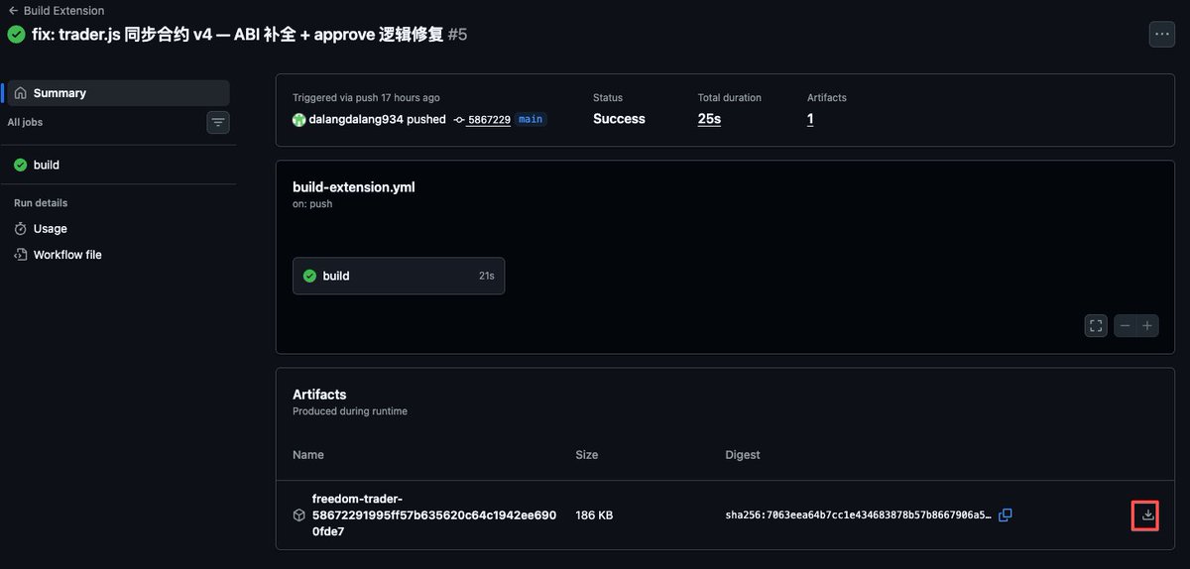Click the Run details label

pyautogui.click(x=41, y=203)
